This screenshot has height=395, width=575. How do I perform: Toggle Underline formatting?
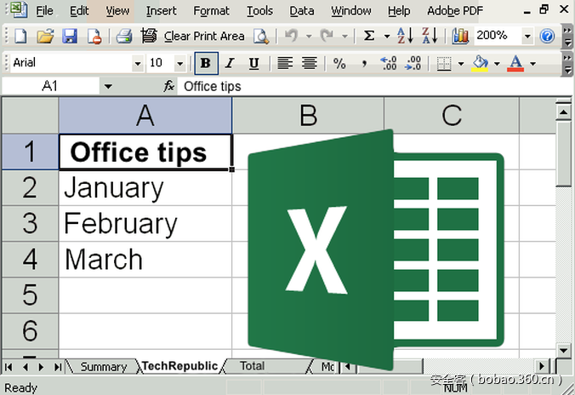(253, 64)
